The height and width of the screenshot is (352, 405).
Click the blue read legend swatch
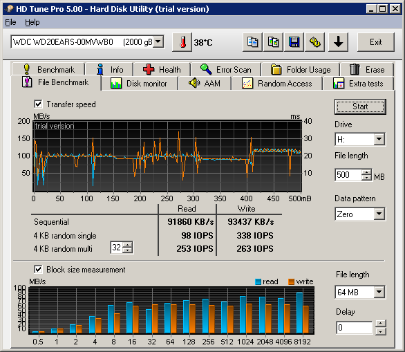pyautogui.click(x=258, y=281)
